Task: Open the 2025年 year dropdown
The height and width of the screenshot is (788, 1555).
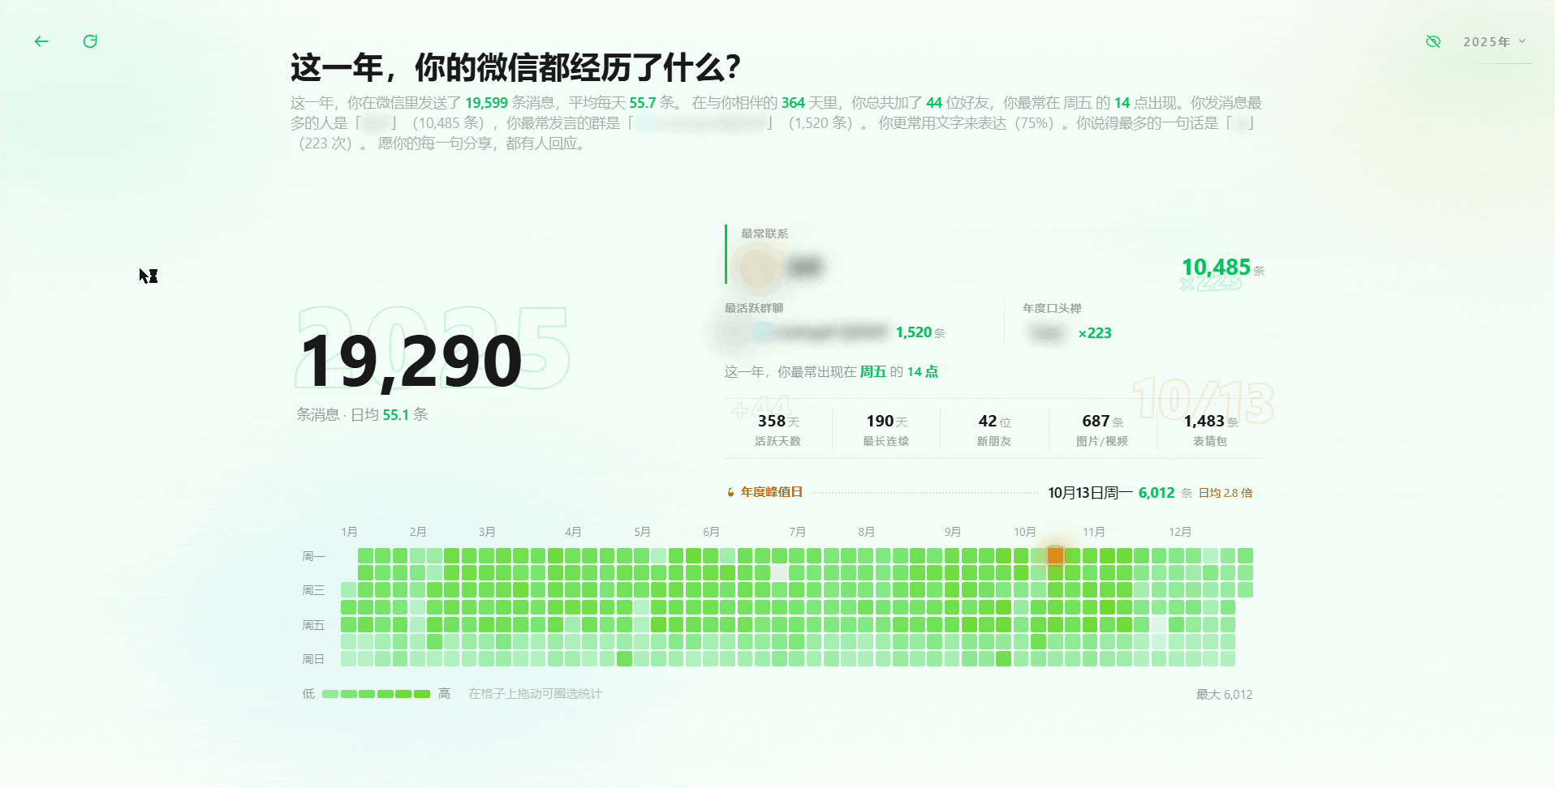Action: 1495,41
